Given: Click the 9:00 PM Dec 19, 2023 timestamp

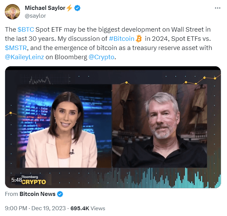Looking at the screenshot, I should (x=35, y=208).
